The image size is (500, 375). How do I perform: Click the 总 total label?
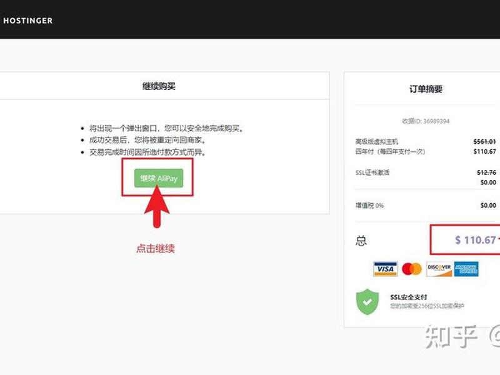click(361, 241)
